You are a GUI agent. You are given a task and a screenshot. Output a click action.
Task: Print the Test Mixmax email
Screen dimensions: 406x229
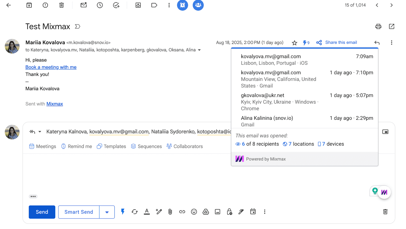tap(378, 27)
